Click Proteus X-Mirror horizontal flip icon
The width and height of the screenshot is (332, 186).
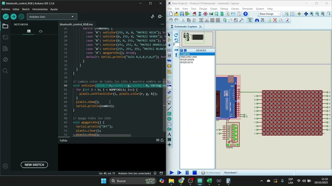(176, 50)
